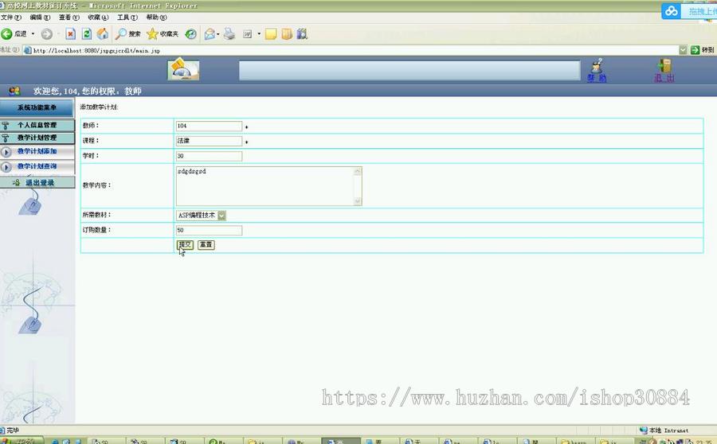This screenshot has height=444, width=717.
Task: Refresh the page using the green arrows icon
Action: pos(86,33)
